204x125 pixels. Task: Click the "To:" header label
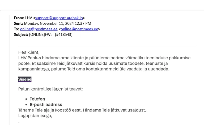click(x=16, y=29)
